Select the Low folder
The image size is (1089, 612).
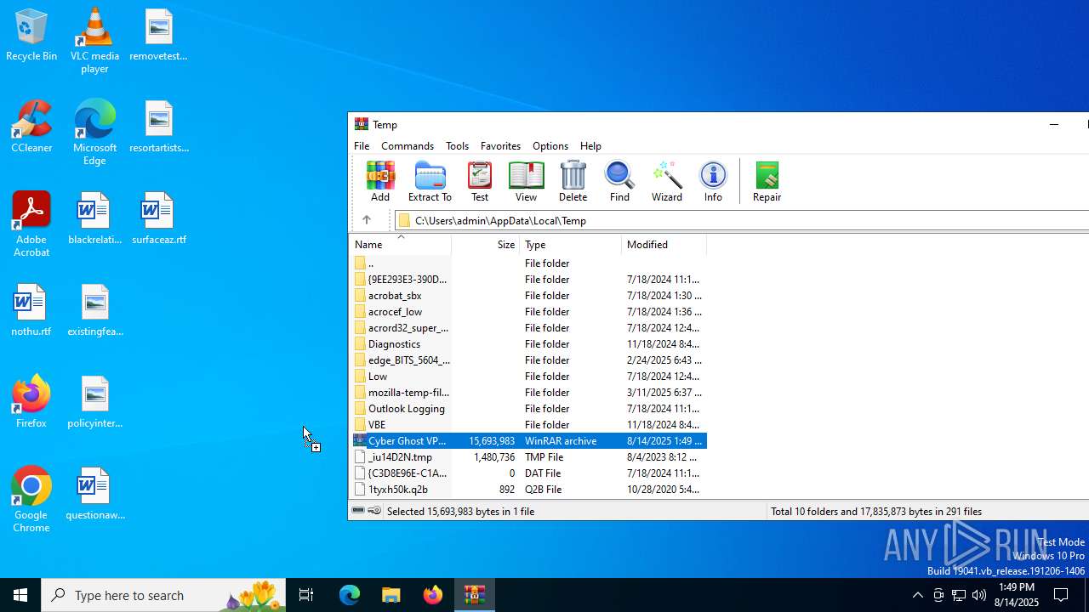[x=529, y=377]
